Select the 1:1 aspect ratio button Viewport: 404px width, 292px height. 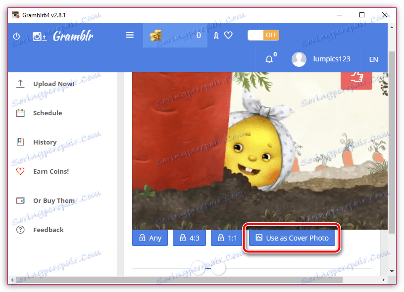(226, 238)
